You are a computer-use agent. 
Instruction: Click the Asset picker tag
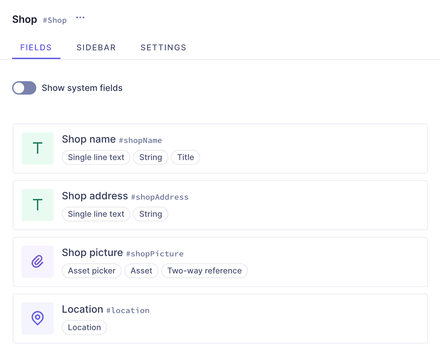click(92, 271)
